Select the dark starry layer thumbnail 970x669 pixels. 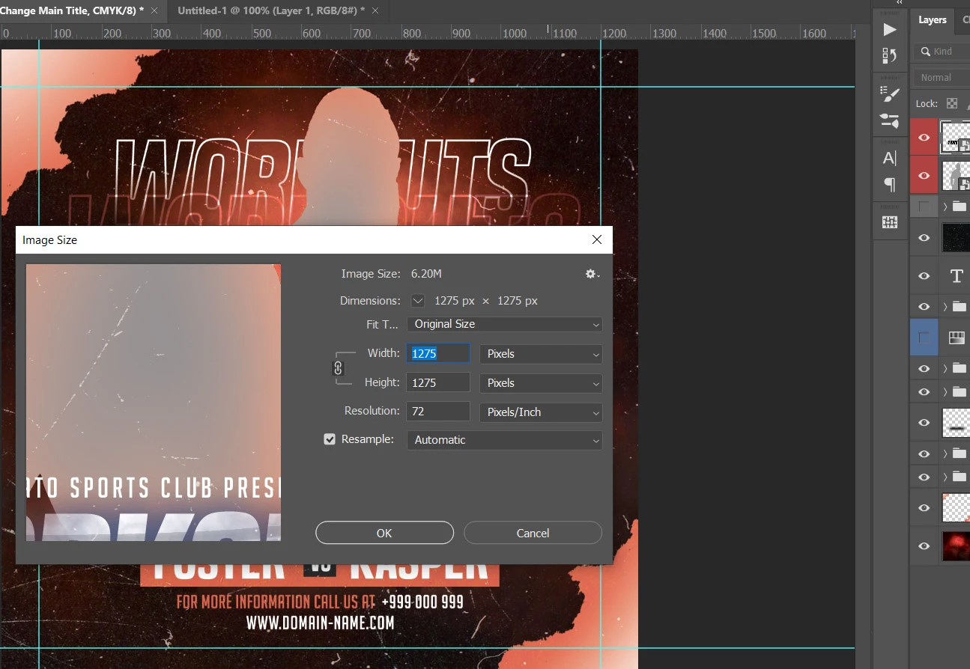[955, 238]
